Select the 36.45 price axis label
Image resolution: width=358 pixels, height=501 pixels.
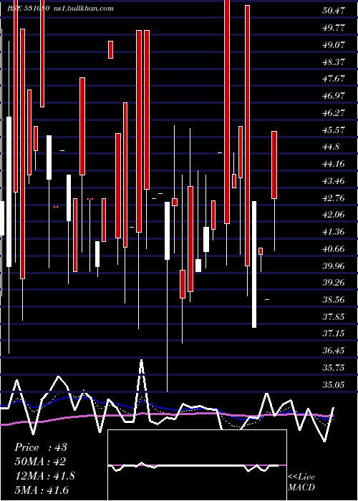pos(334,351)
